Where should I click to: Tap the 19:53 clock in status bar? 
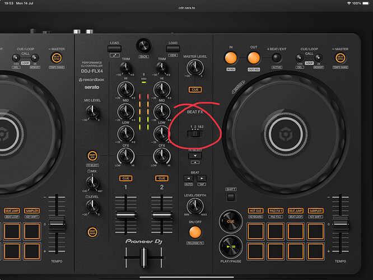pyautogui.click(x=8, y=3)
